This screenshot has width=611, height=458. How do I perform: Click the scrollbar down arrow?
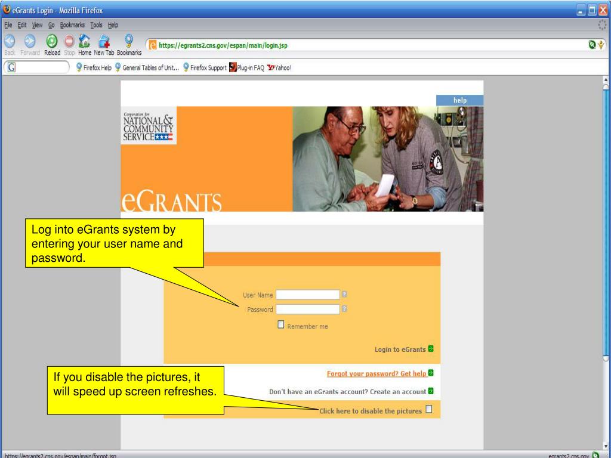point(606,446)
